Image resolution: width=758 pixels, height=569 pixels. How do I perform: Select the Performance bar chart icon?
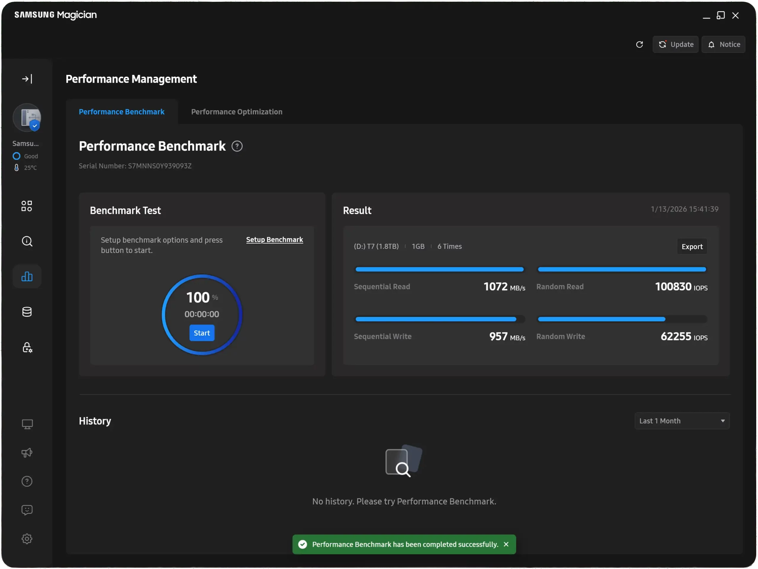click(x=27, y=276)
